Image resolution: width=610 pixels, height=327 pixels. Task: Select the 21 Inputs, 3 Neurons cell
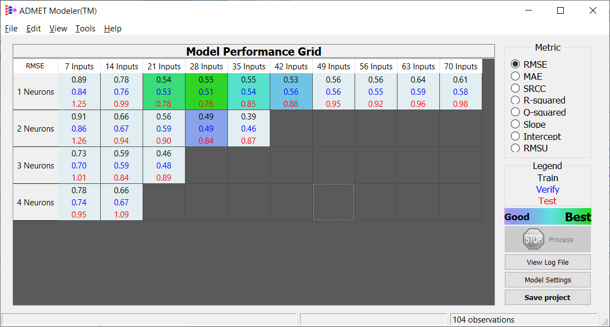click(x=164, y=165)
